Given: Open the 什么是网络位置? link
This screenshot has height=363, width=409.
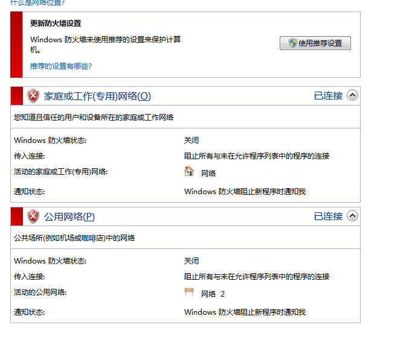Looking at the screenshot, I should pos(37,2).
